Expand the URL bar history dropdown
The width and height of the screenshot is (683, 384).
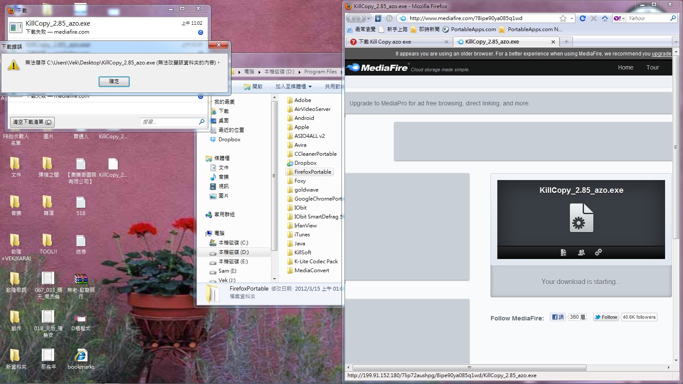[x=572, y=18]
